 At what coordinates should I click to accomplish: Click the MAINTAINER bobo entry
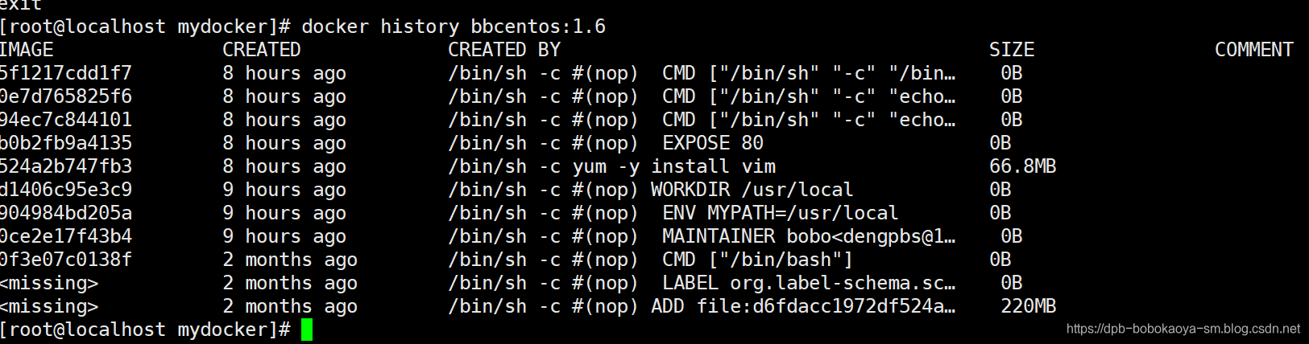809,236
